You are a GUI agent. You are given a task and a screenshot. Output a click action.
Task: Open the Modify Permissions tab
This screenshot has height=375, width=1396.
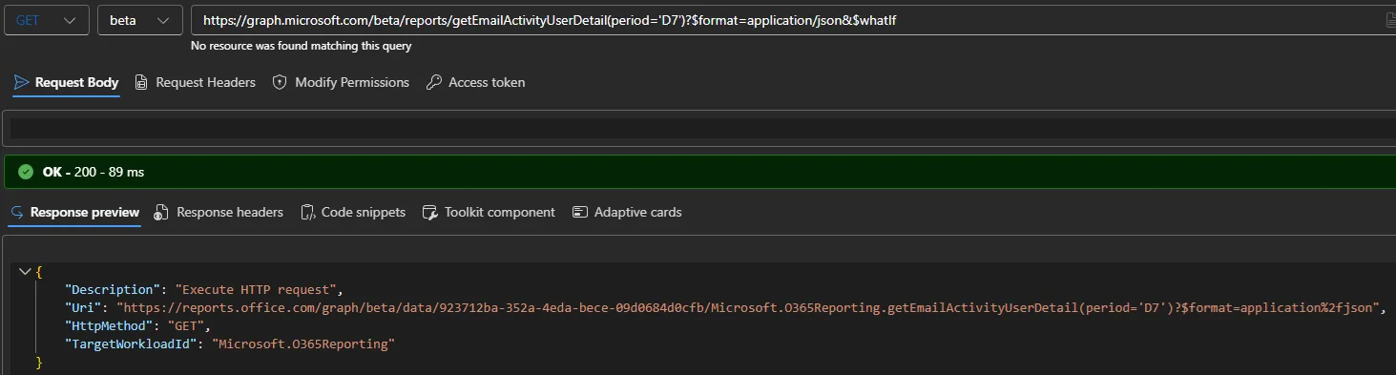click(342, 83)
